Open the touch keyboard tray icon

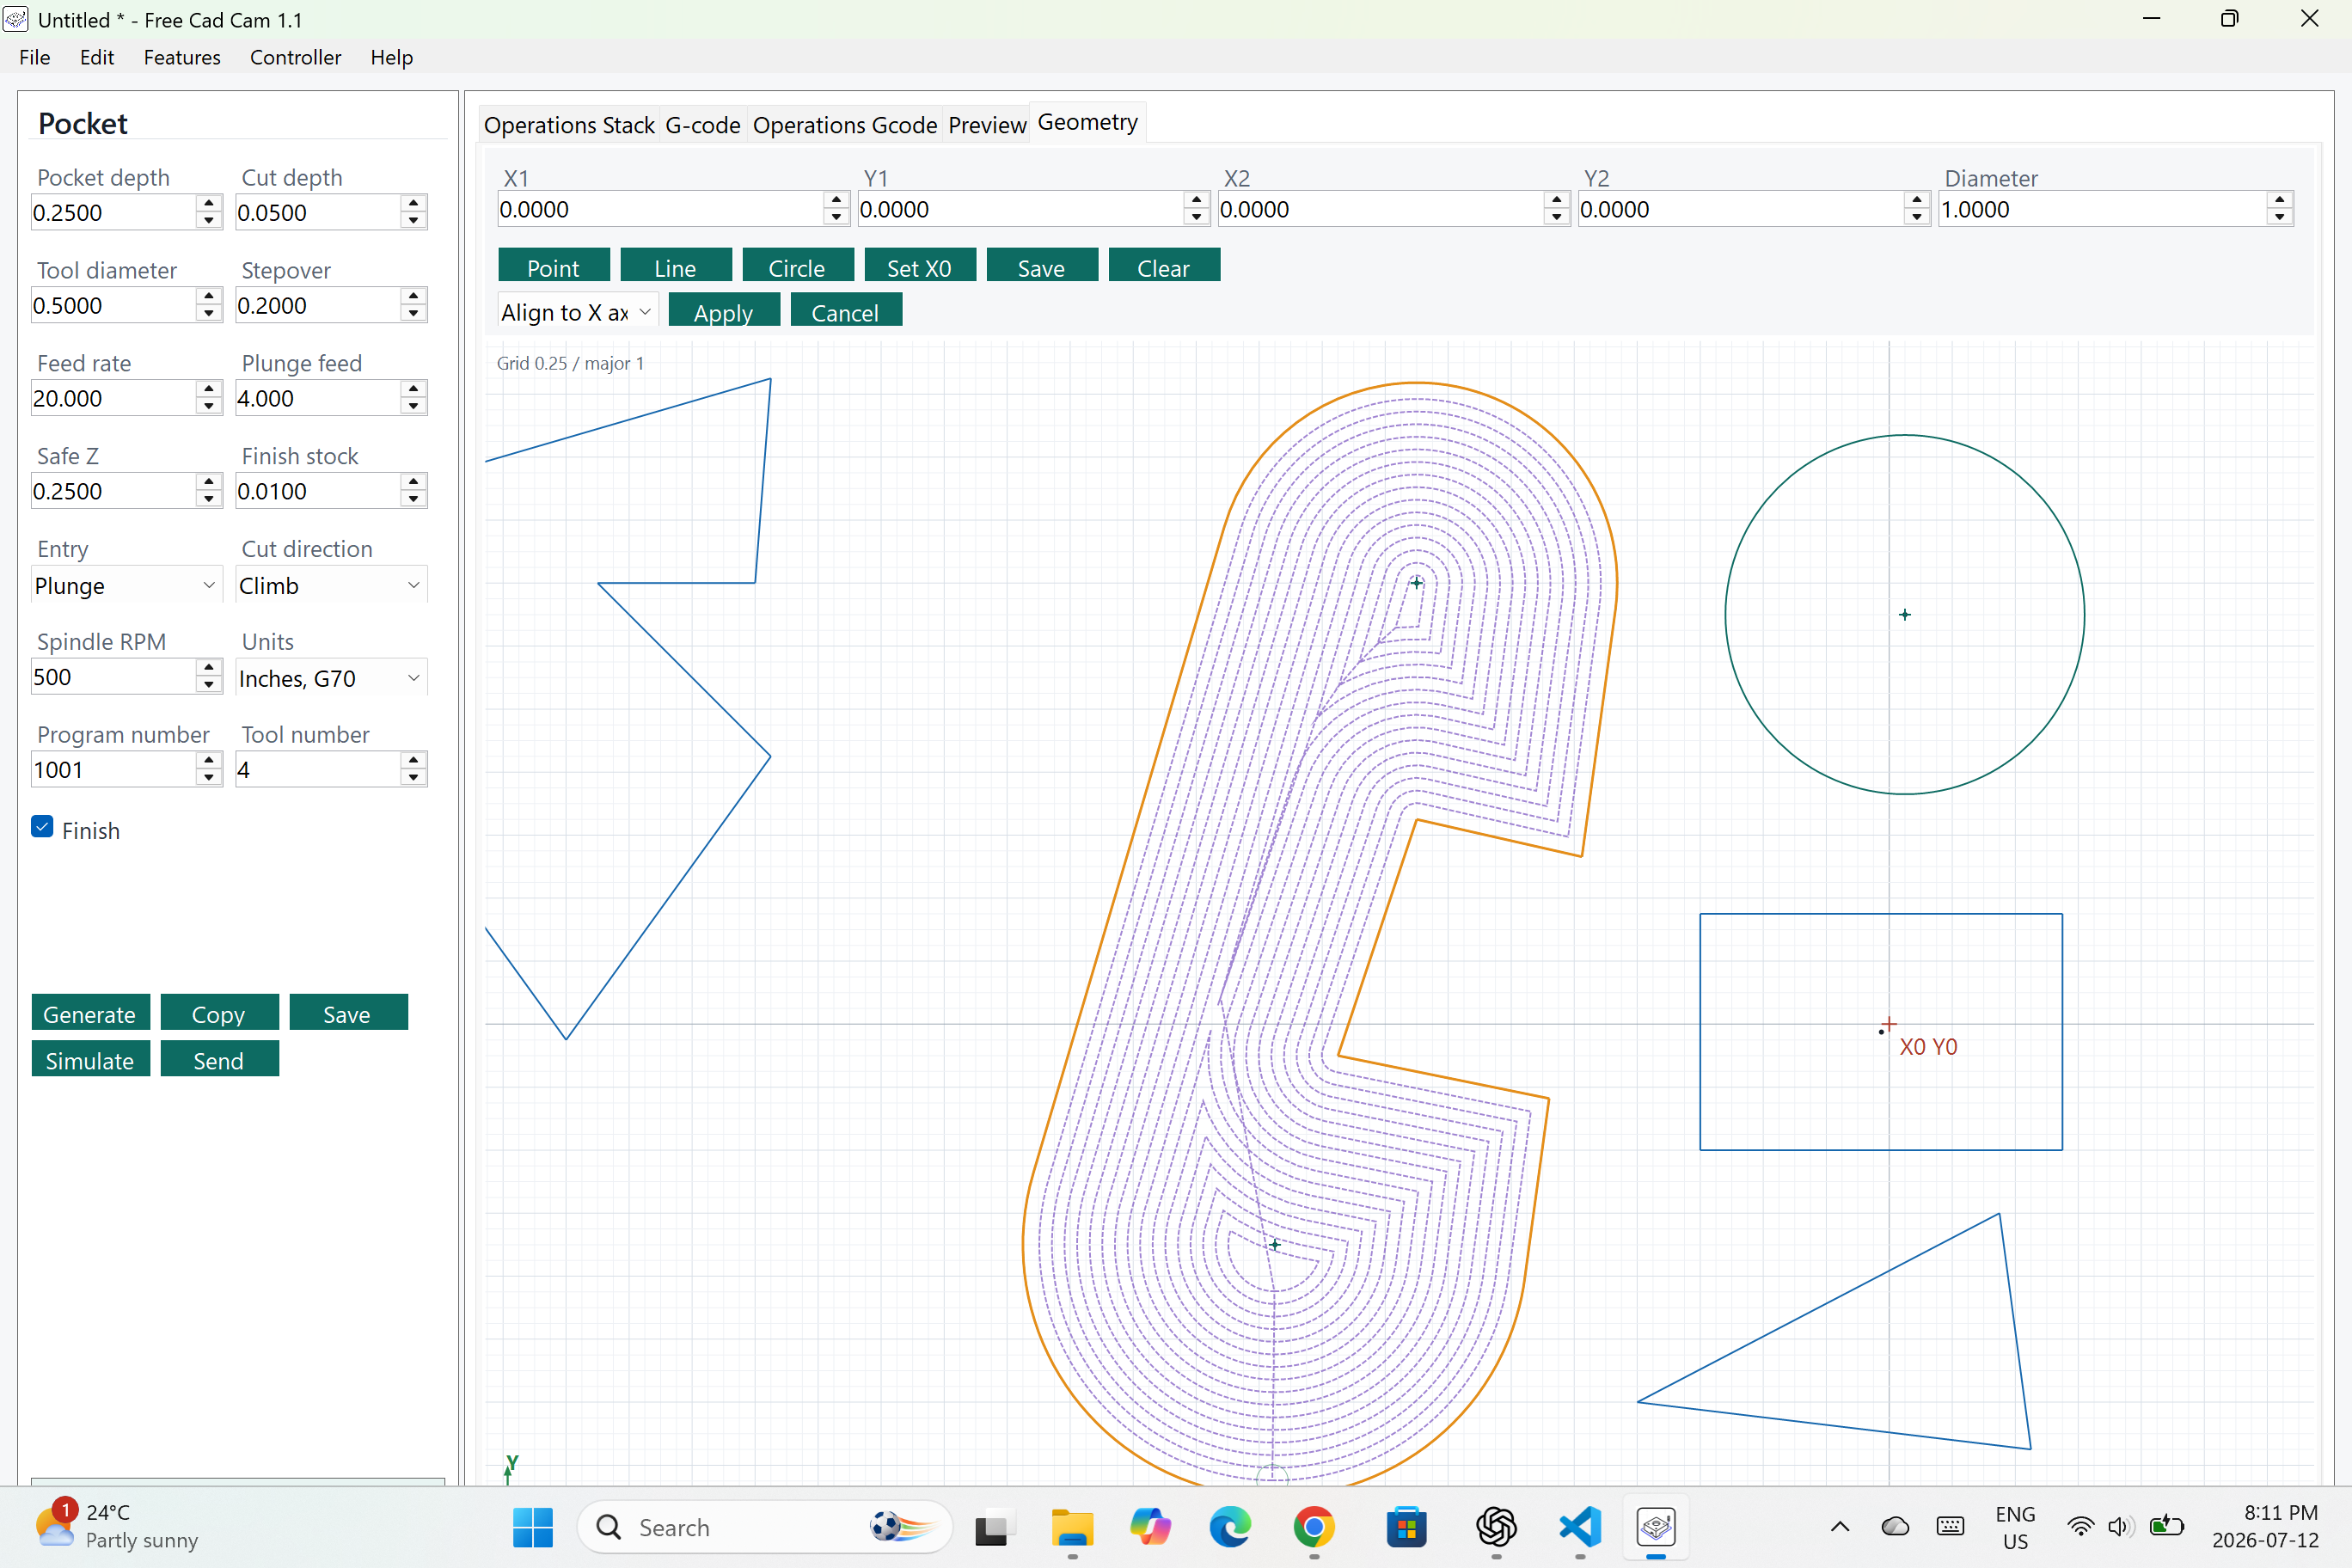[1950, 1527]
